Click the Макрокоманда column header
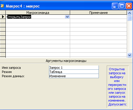Viewport: 133px width, 110px height. click(38, 13)
